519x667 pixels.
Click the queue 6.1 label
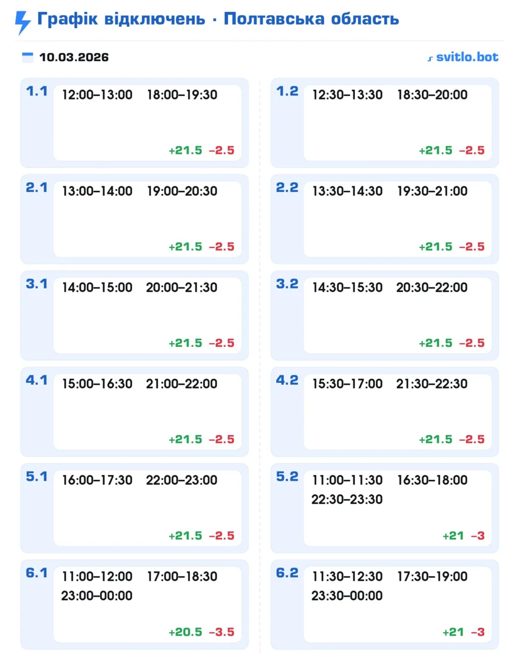click(x=36, y=573)
